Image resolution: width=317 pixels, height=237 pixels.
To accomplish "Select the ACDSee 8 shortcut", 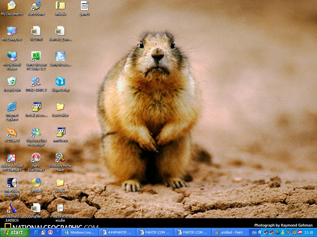I will click(x=12, y=135).
